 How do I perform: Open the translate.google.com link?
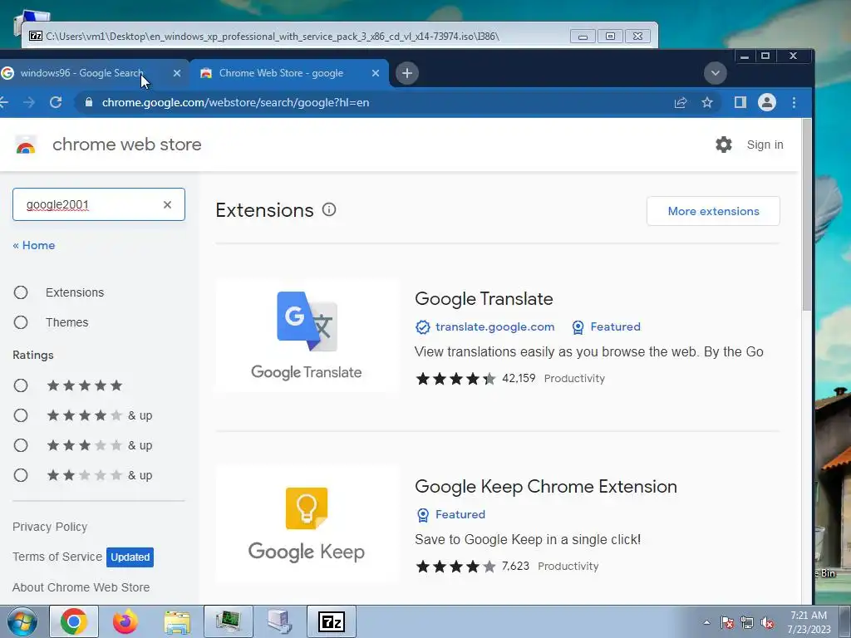click(494, 327)
